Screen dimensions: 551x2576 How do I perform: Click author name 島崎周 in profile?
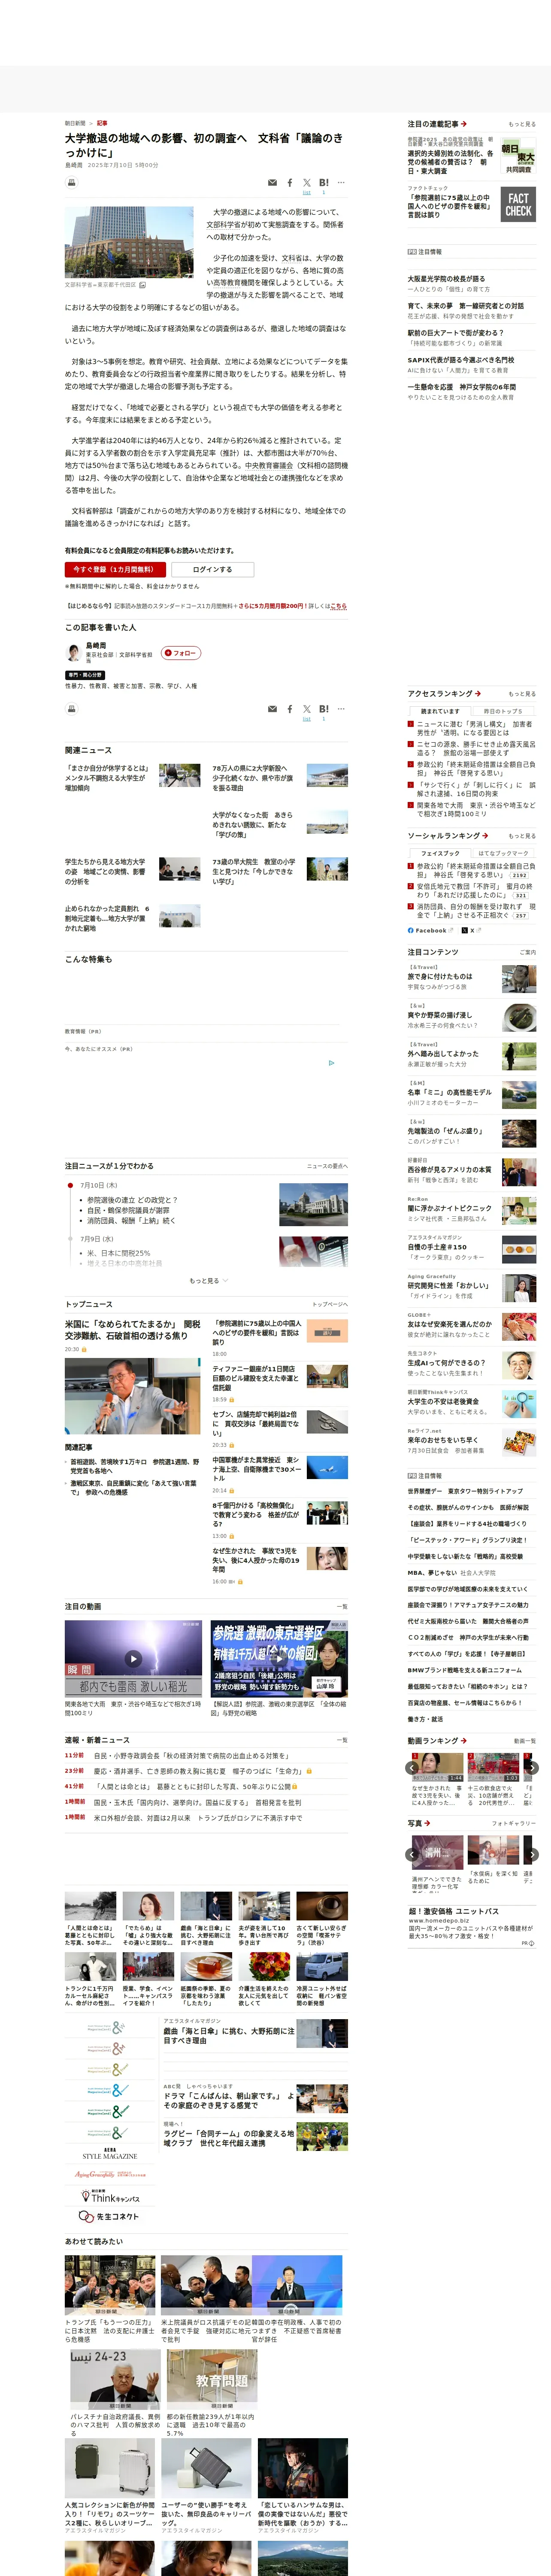(96, 646)
